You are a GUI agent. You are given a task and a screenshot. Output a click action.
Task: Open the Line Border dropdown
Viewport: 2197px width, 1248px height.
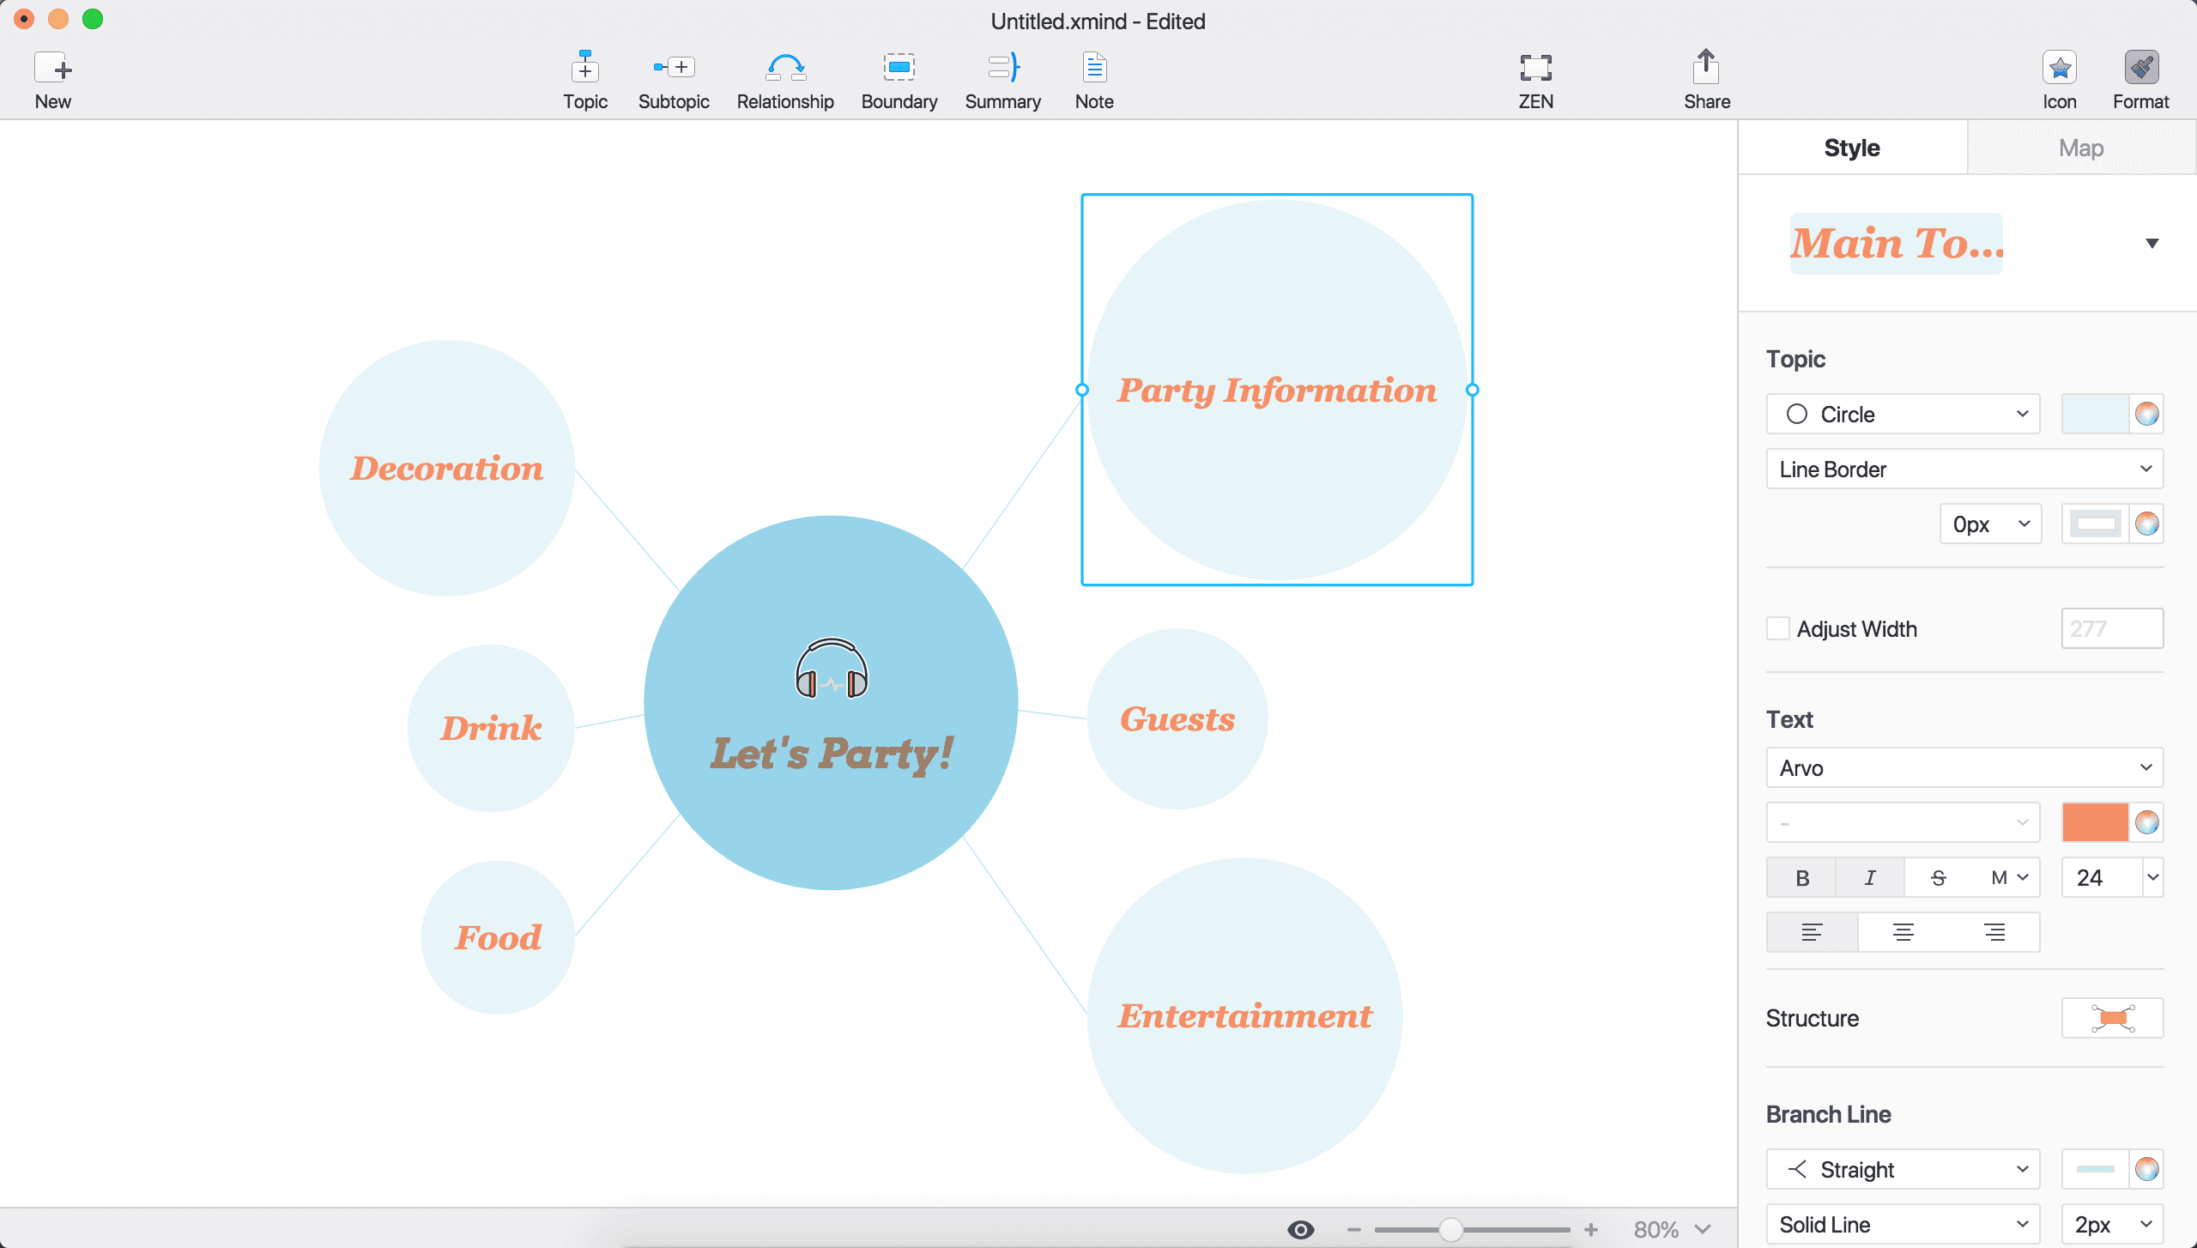pos(1964,469)
